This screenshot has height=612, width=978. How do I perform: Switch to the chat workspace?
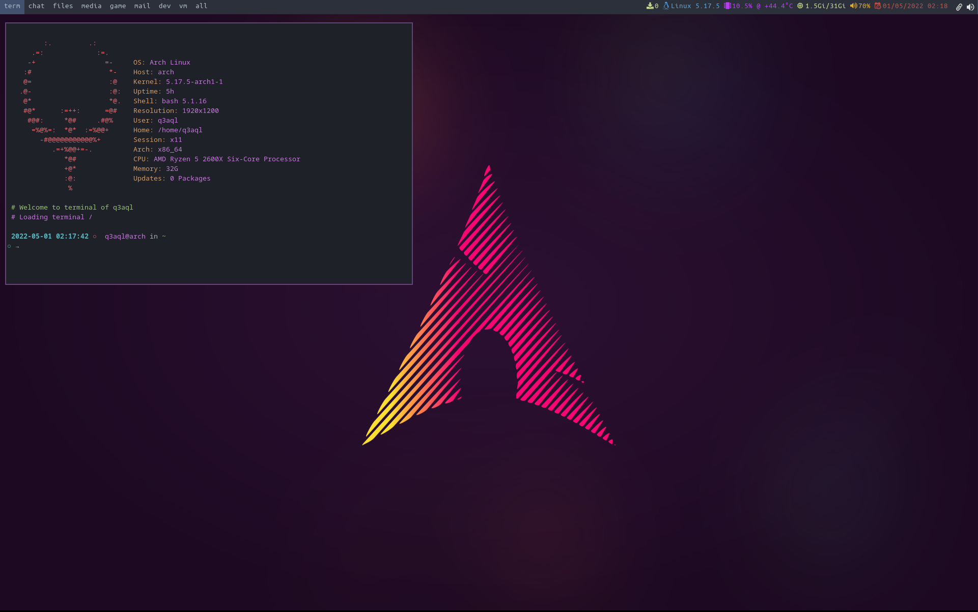36,6
